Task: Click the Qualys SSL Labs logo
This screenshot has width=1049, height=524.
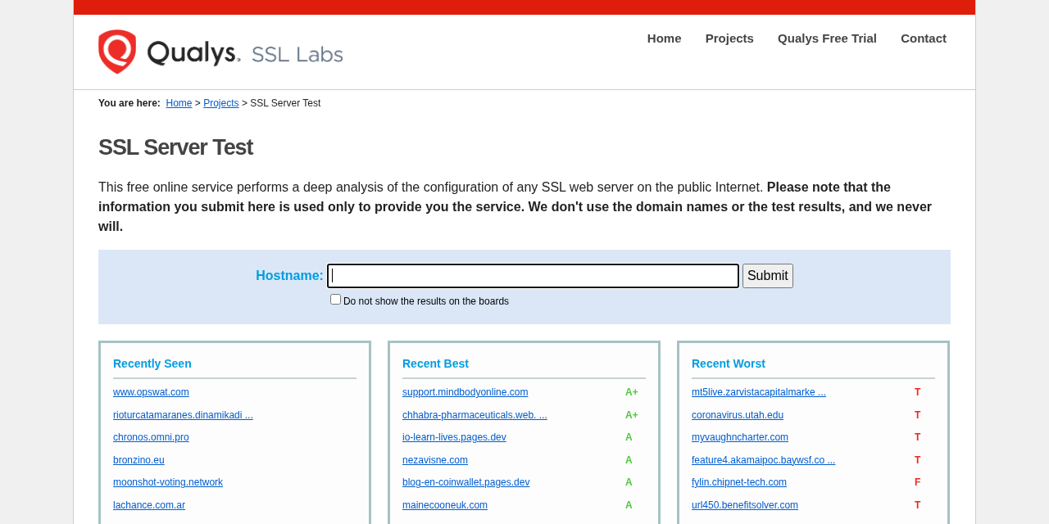Action: [220, 52]
